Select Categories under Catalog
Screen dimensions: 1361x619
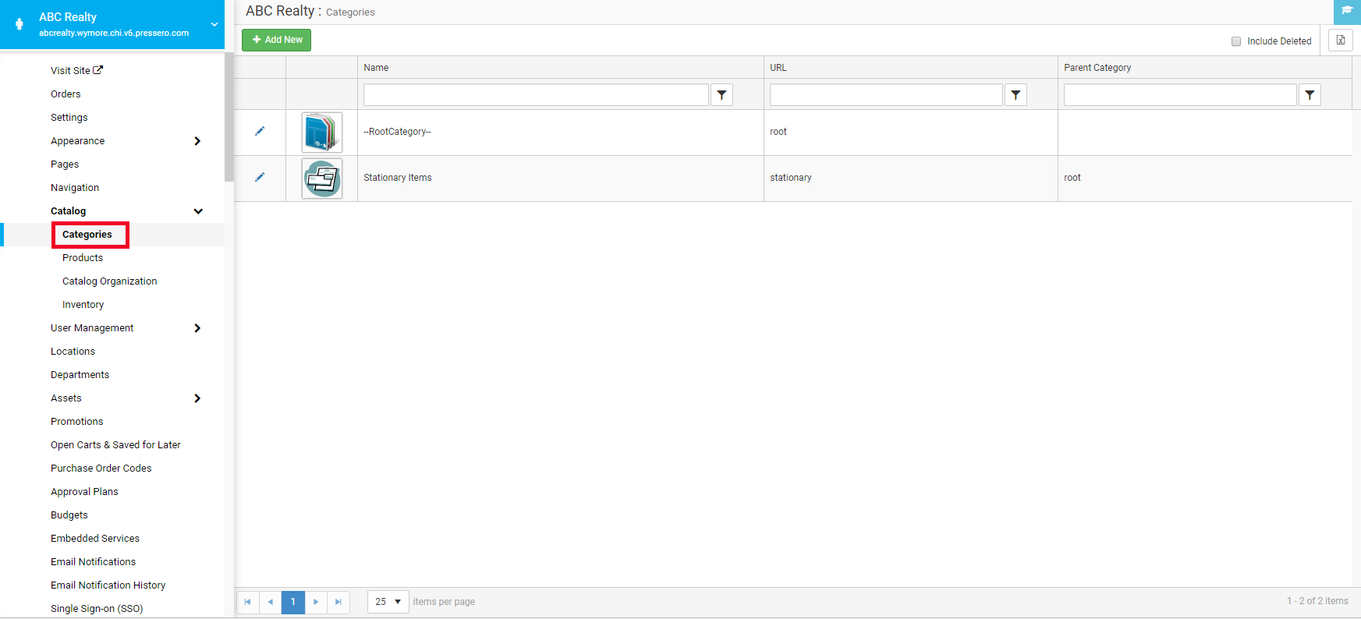[x=87, y=235]
